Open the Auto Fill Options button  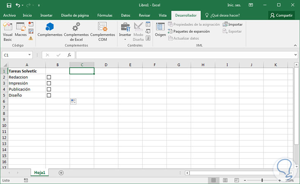click(x=73, y=101)
